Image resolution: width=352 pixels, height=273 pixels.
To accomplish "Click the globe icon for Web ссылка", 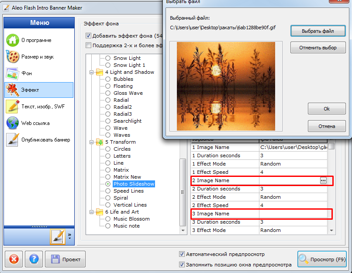I will [x=13, y=123].
